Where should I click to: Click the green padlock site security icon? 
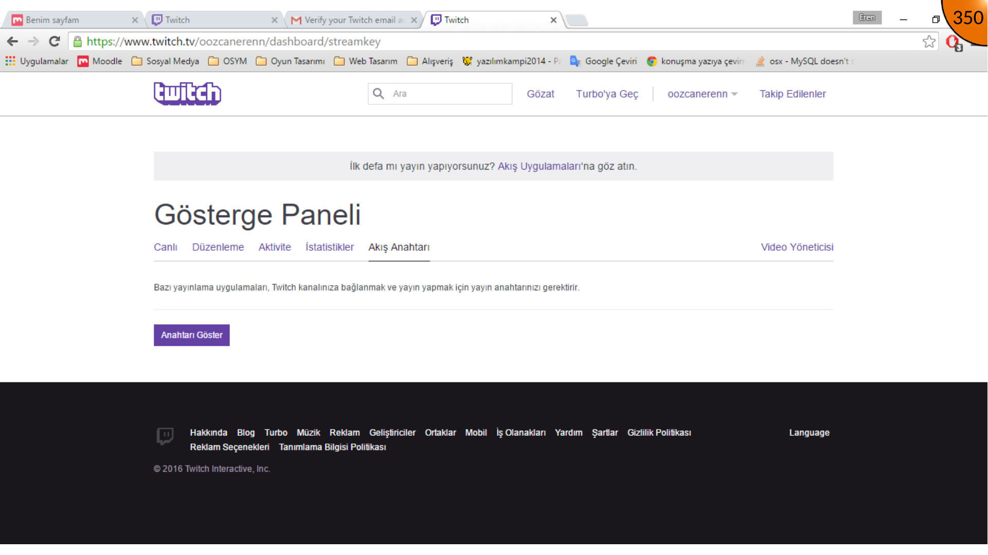pyautogui.click(x=78, y=42)
